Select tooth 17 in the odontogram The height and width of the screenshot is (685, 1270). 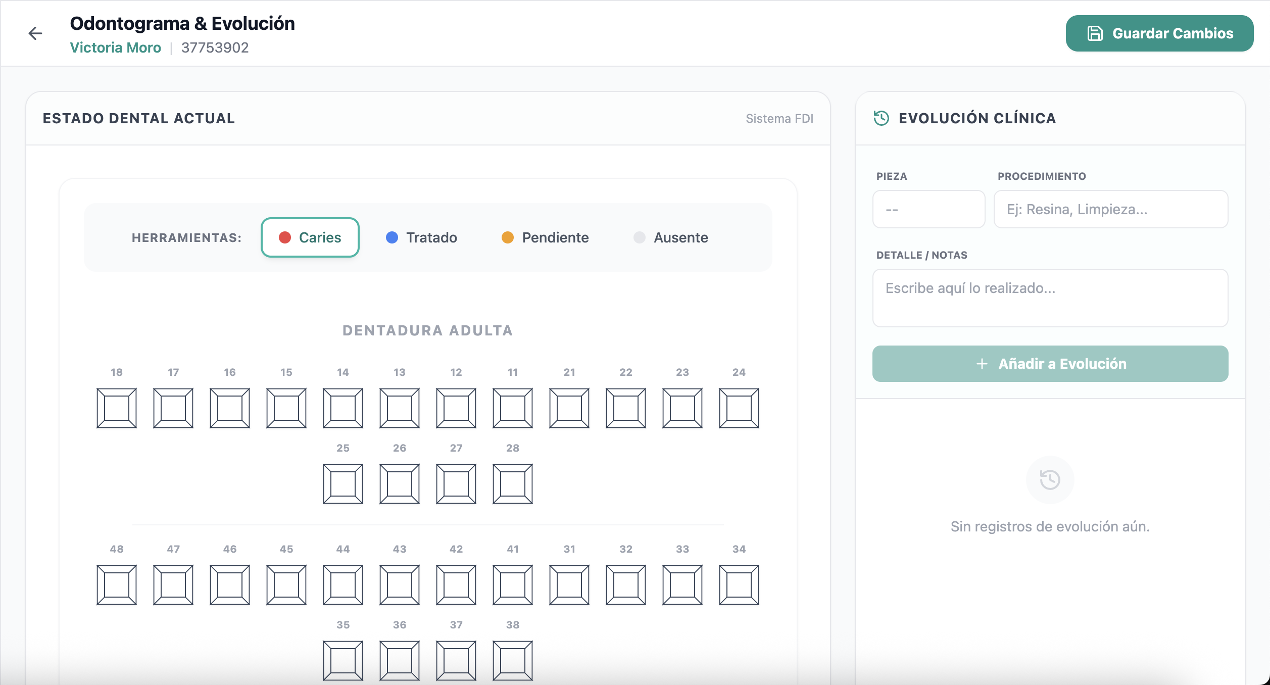tap(173, 408)
